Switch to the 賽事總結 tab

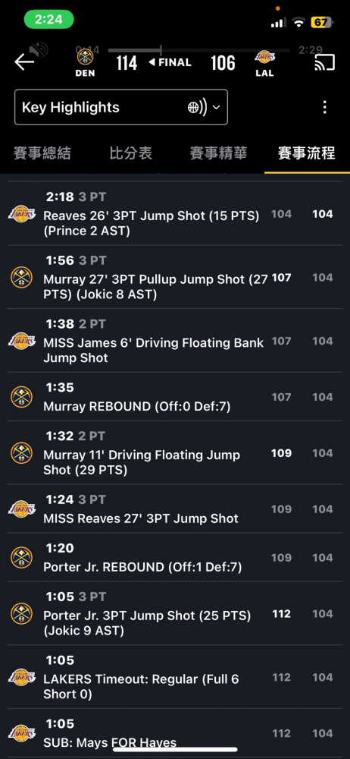tap(42, 153)
